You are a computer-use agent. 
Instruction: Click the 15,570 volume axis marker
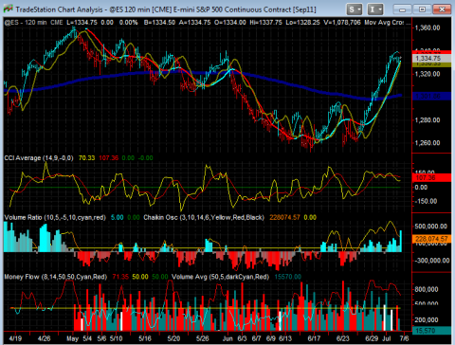(x=431, y=331)
